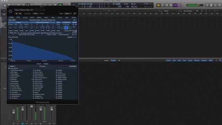Viewport: 222px width, 125px height.
Task: Open the Loop Browser icon
Action: tap(215, 5)
